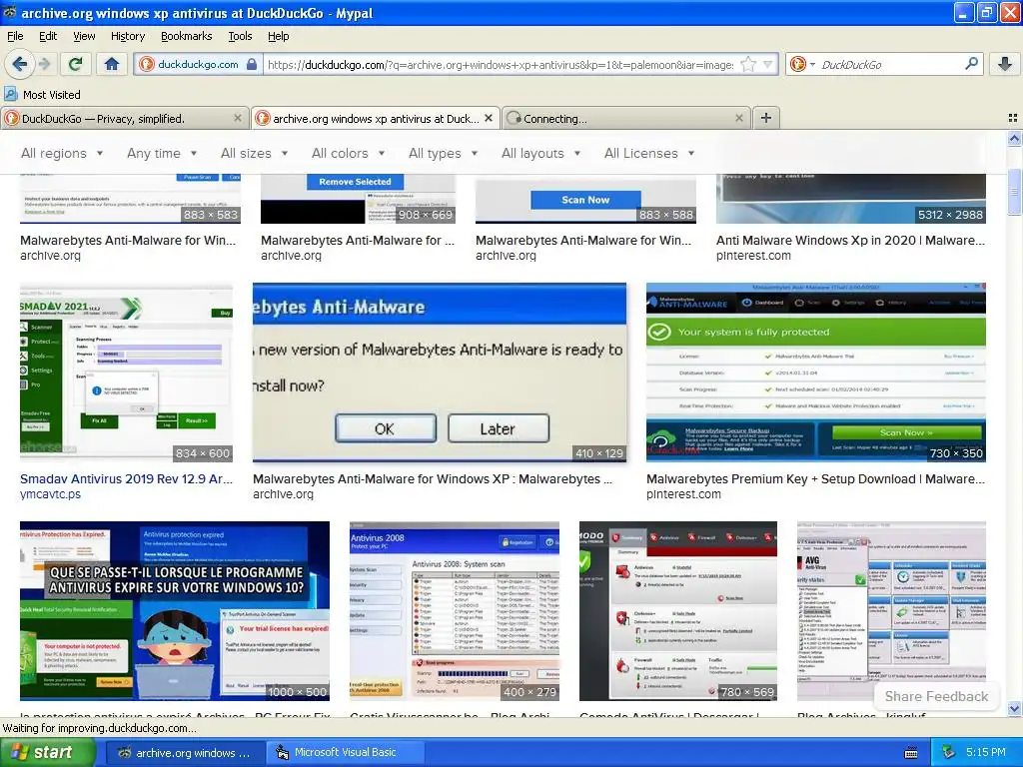Reload the current page
The image size is (1023, 767).
click(x=75, y=64)
